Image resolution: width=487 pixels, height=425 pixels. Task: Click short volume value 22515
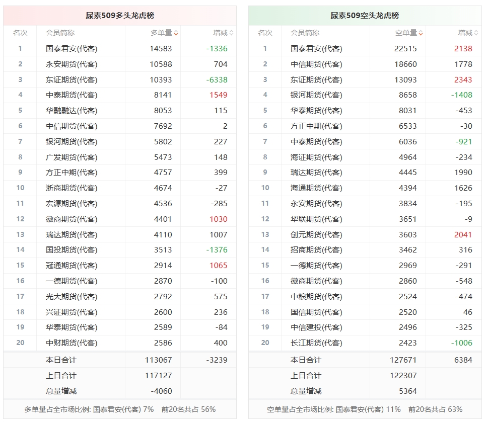405,49
